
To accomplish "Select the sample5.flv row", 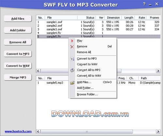I will coord(99,36).
